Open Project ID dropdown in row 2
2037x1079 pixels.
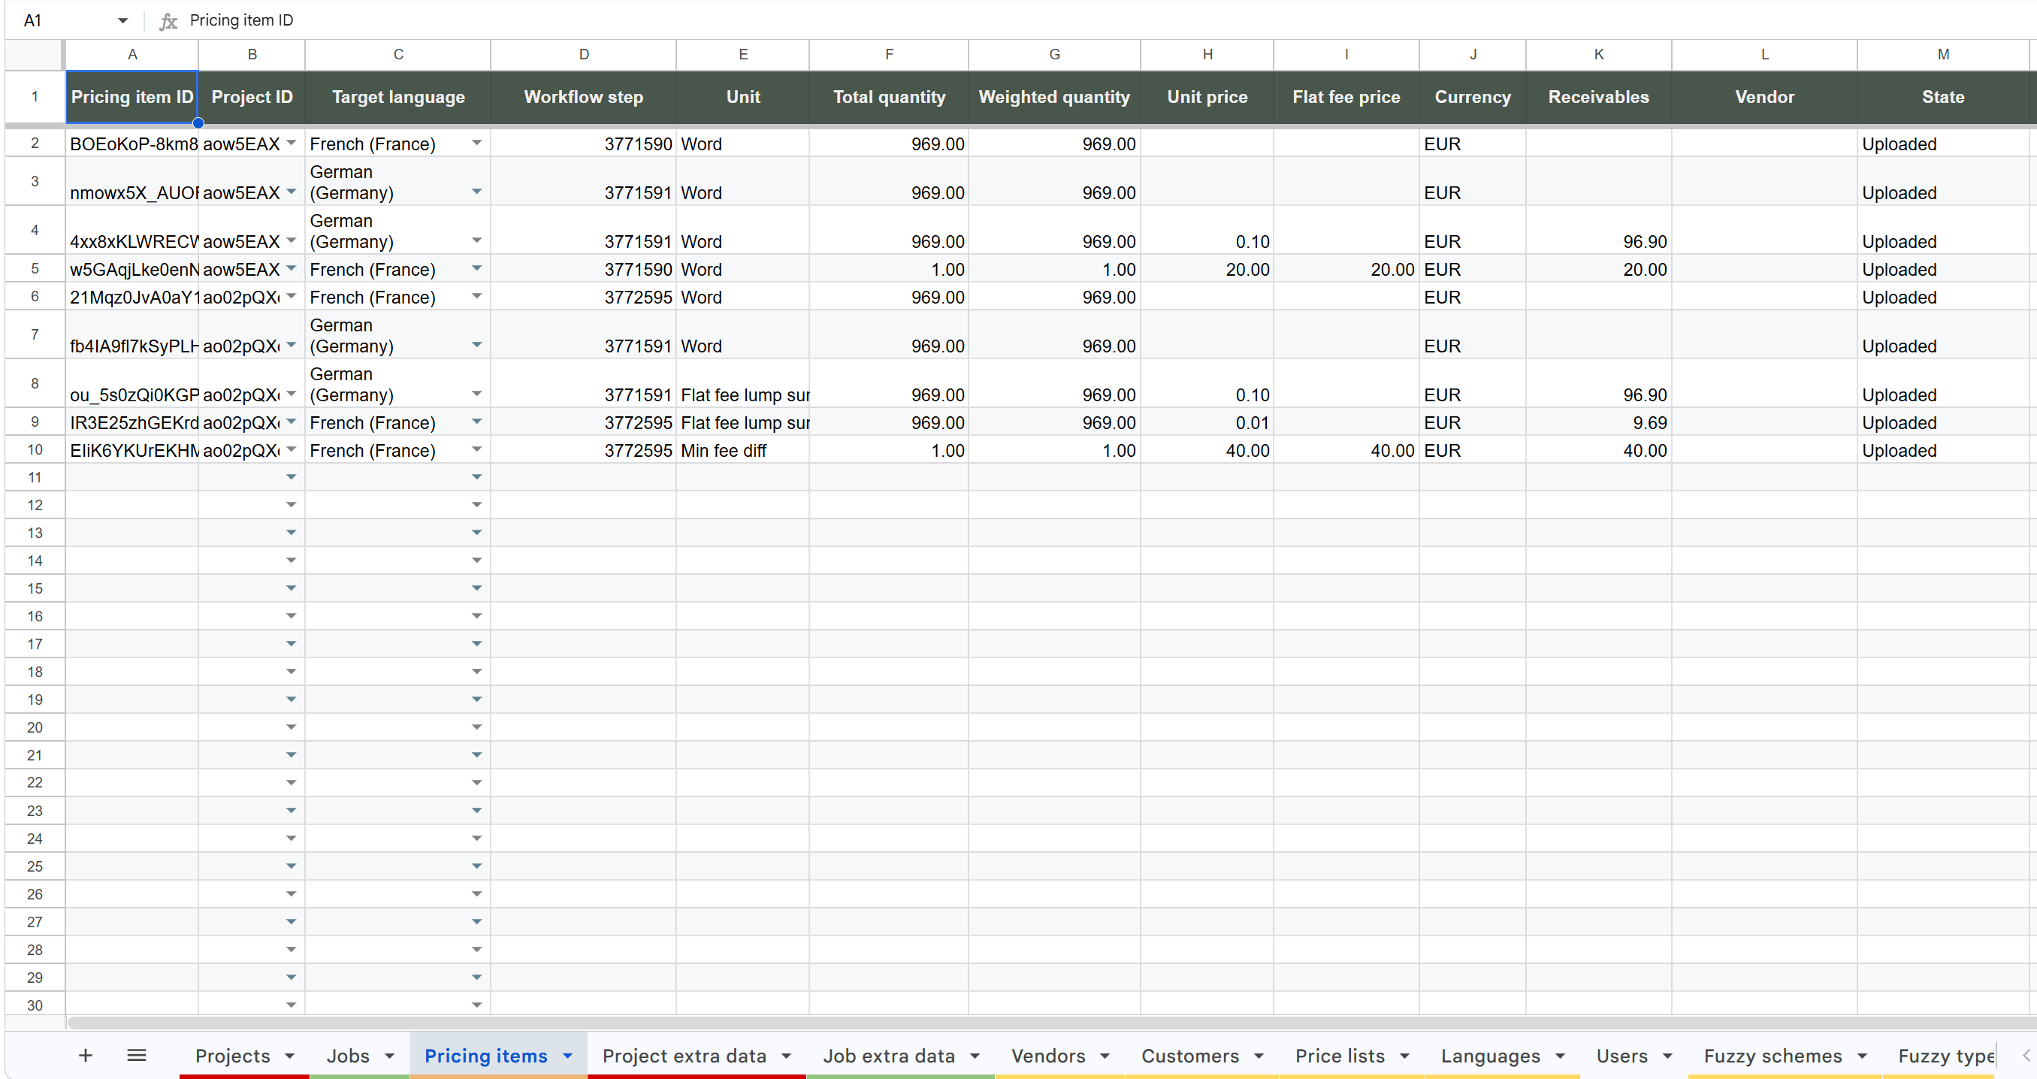pos(291,144)
